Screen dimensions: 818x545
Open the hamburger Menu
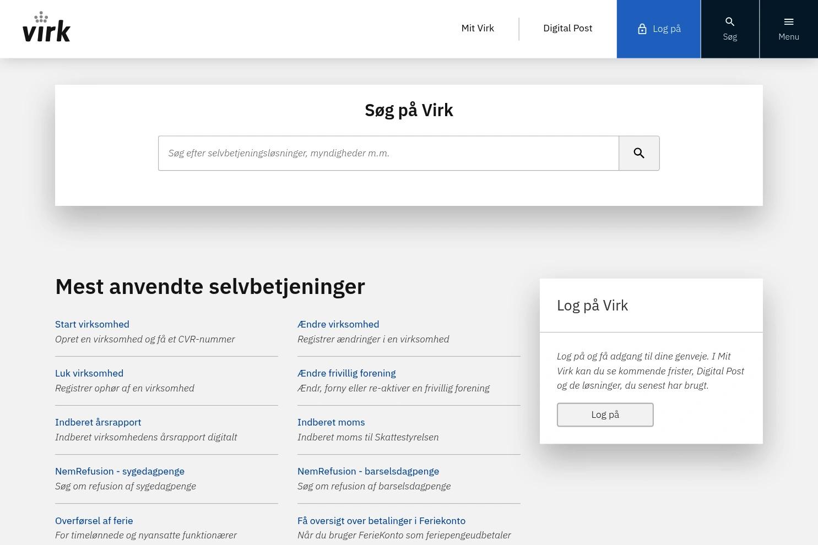788,29
